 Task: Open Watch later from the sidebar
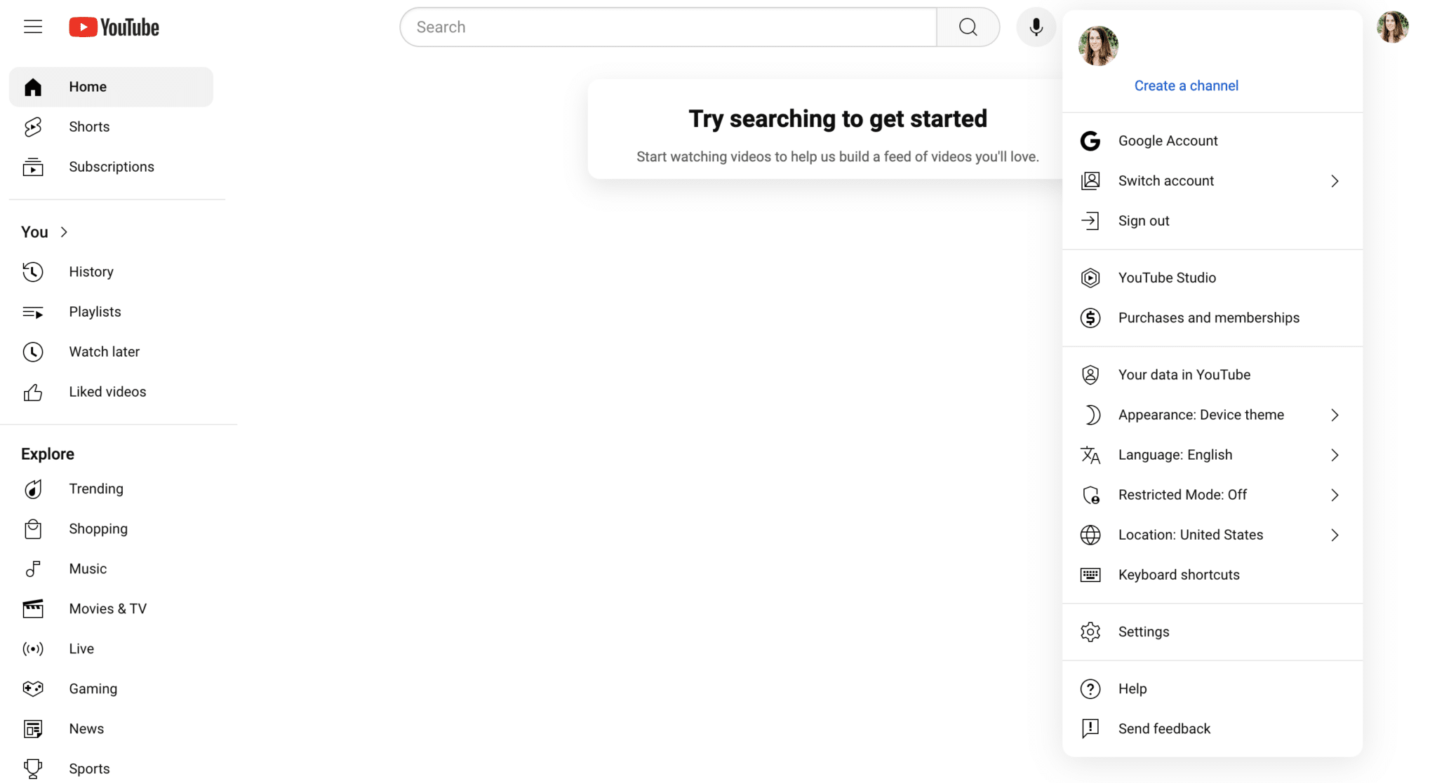pos(104,351)
